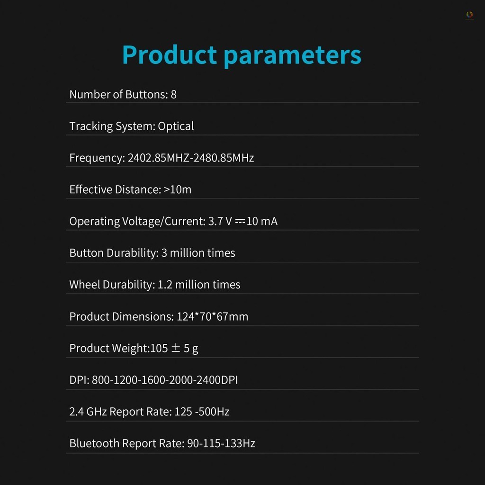485x485 pixels.
Task: Click the DPI: 800-1200-1600-2000-2400DPI row
Action: 153,380
